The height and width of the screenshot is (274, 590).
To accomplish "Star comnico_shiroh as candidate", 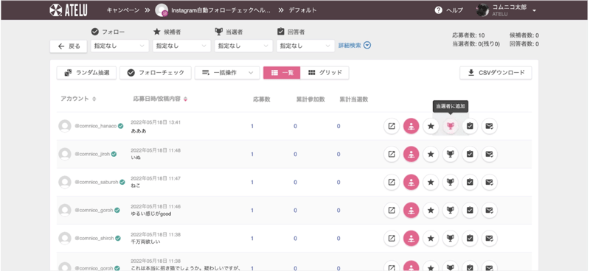I will click(x=431, y=239).
